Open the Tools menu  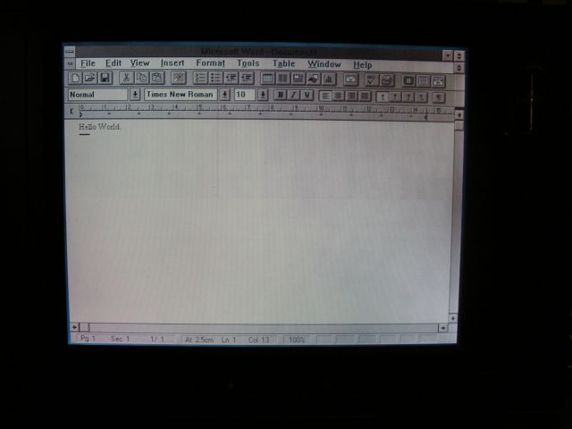[248, 63]
